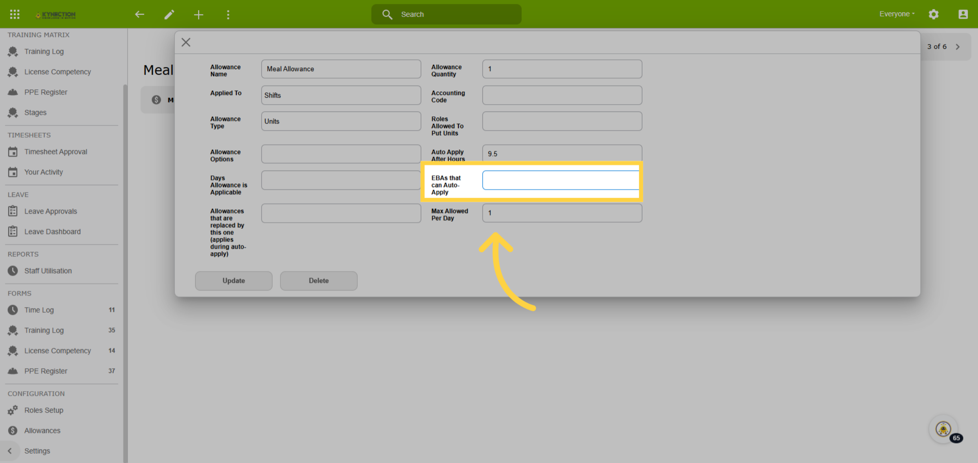
Task: Click the Leave Dashboard clipboard icon
Action: (x=13, y=231)
